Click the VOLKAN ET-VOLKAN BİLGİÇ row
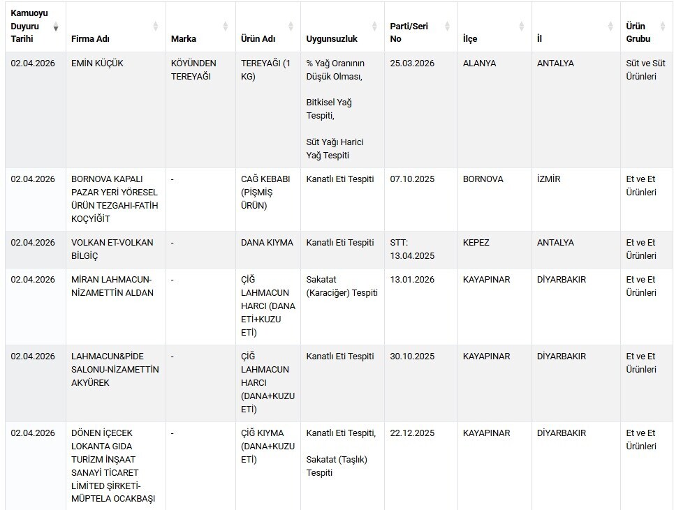The image size is (674, 510). (x=112, y=249)
